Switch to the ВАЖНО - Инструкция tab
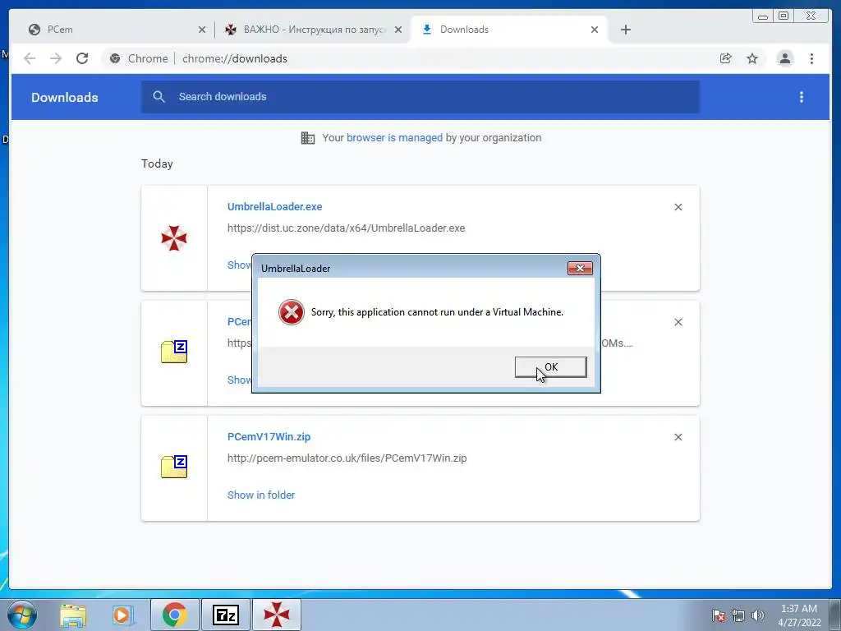 315,30
